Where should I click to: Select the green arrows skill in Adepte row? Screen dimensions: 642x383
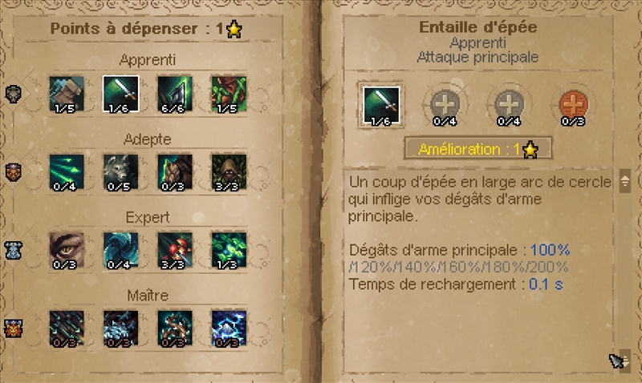67,172
